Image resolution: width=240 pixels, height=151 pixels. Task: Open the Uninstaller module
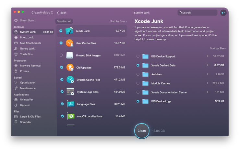33,99
